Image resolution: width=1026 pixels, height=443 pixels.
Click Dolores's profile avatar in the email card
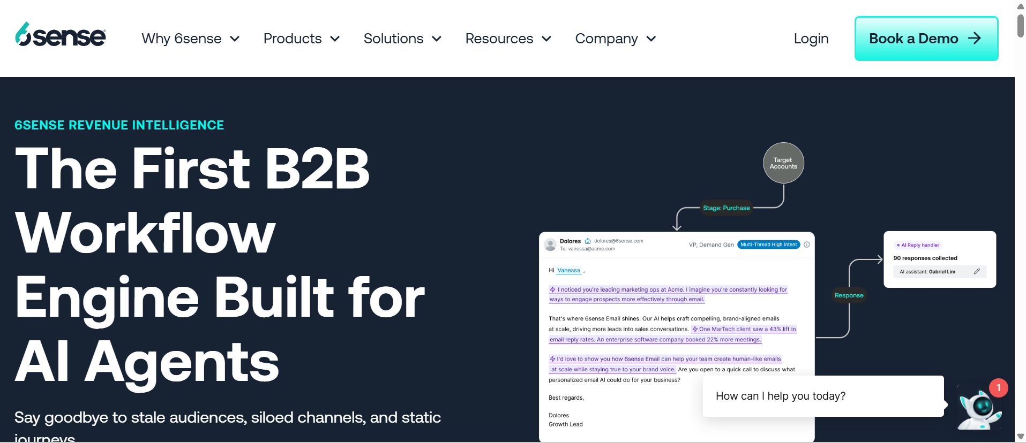click(550, 245)
